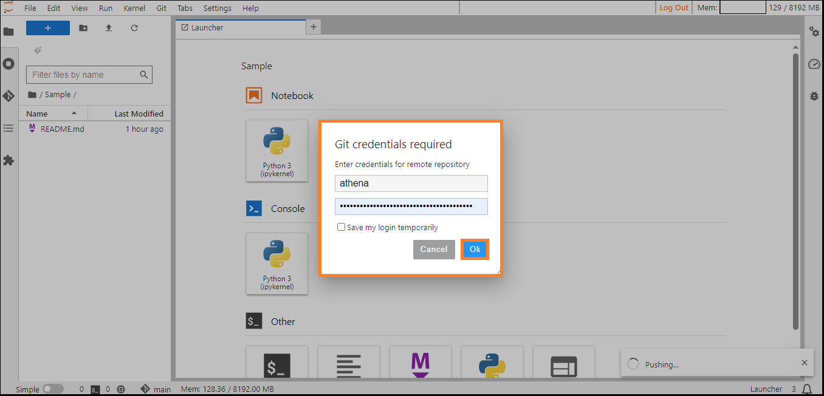Open the File menu
The image size is (824, 396).
[30, 8]
